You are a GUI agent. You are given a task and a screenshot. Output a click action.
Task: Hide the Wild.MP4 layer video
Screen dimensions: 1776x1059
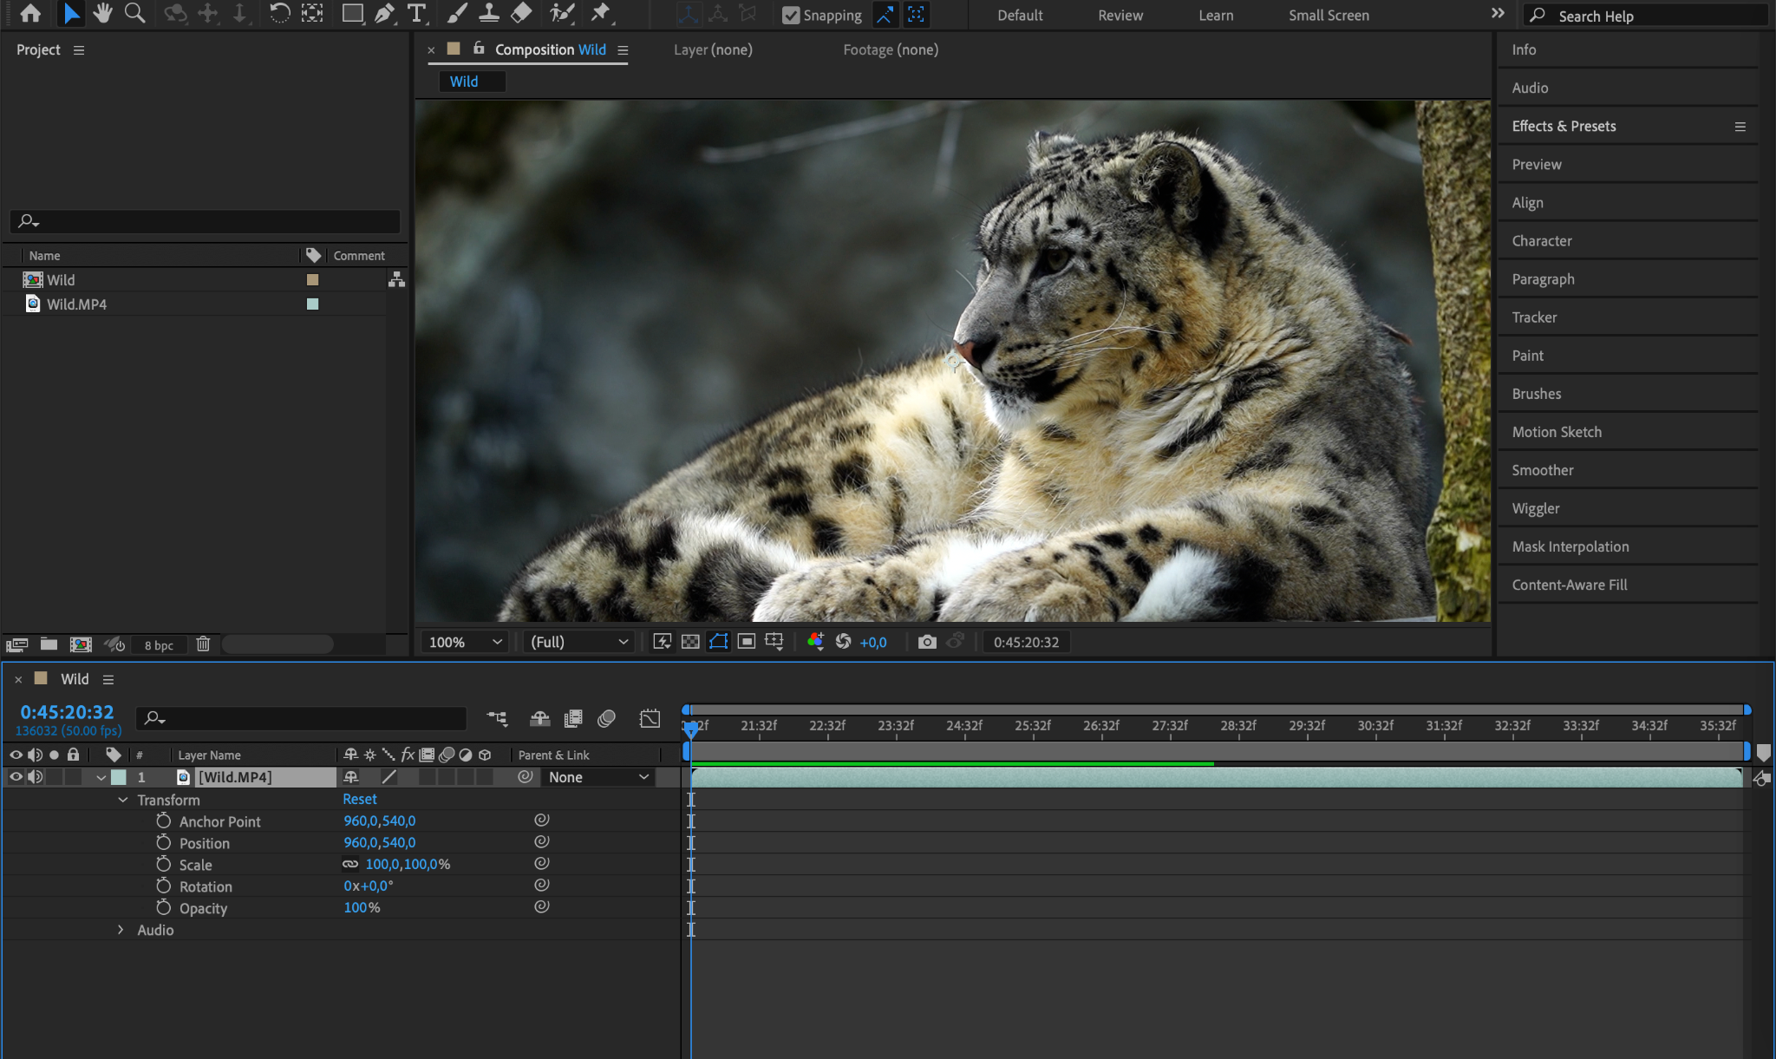(16, 777)
